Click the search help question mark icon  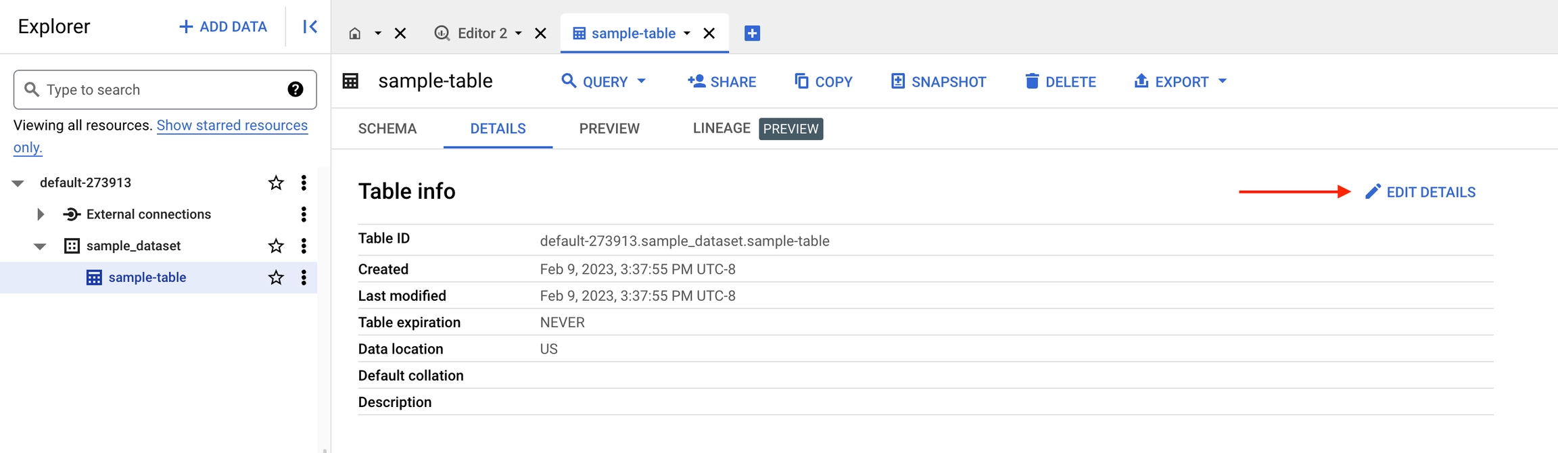[x=296, y=89]
